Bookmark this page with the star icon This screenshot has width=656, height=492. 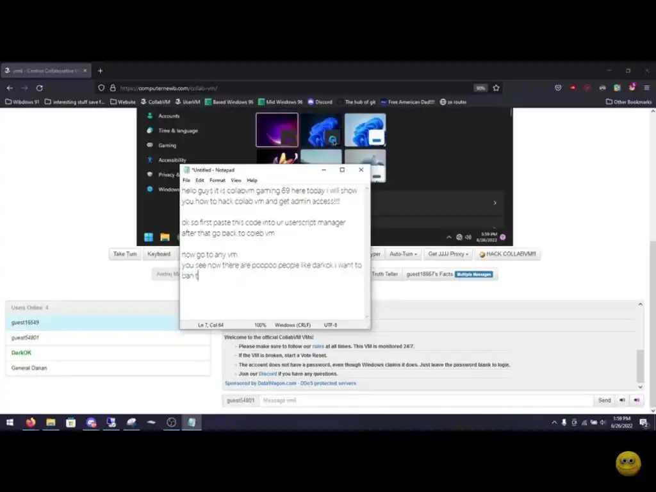point(496,88)
